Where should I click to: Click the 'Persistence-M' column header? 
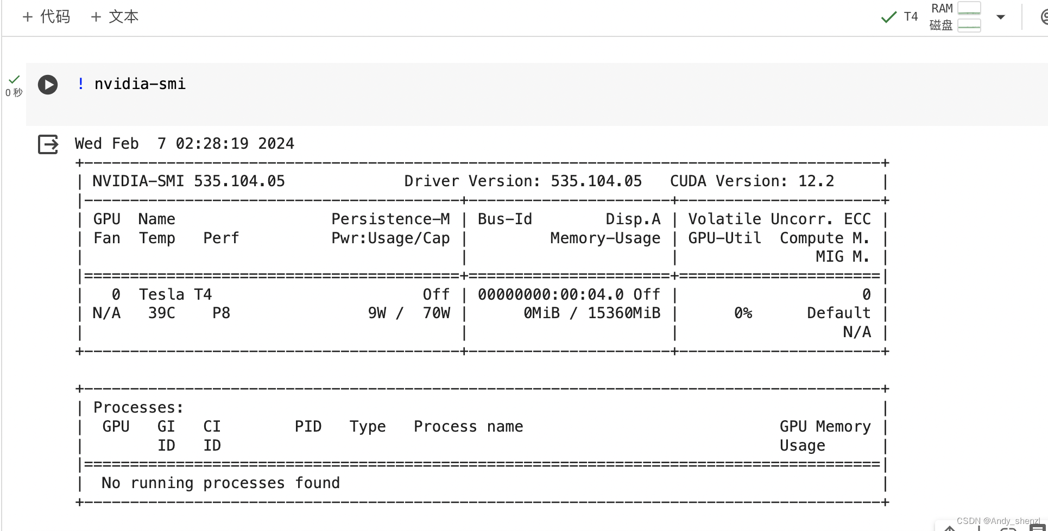390,219
